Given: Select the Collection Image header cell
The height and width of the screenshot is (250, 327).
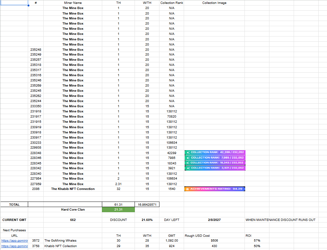Looking at the screenshot, I should pyautogui.click(x=214, y=3).
